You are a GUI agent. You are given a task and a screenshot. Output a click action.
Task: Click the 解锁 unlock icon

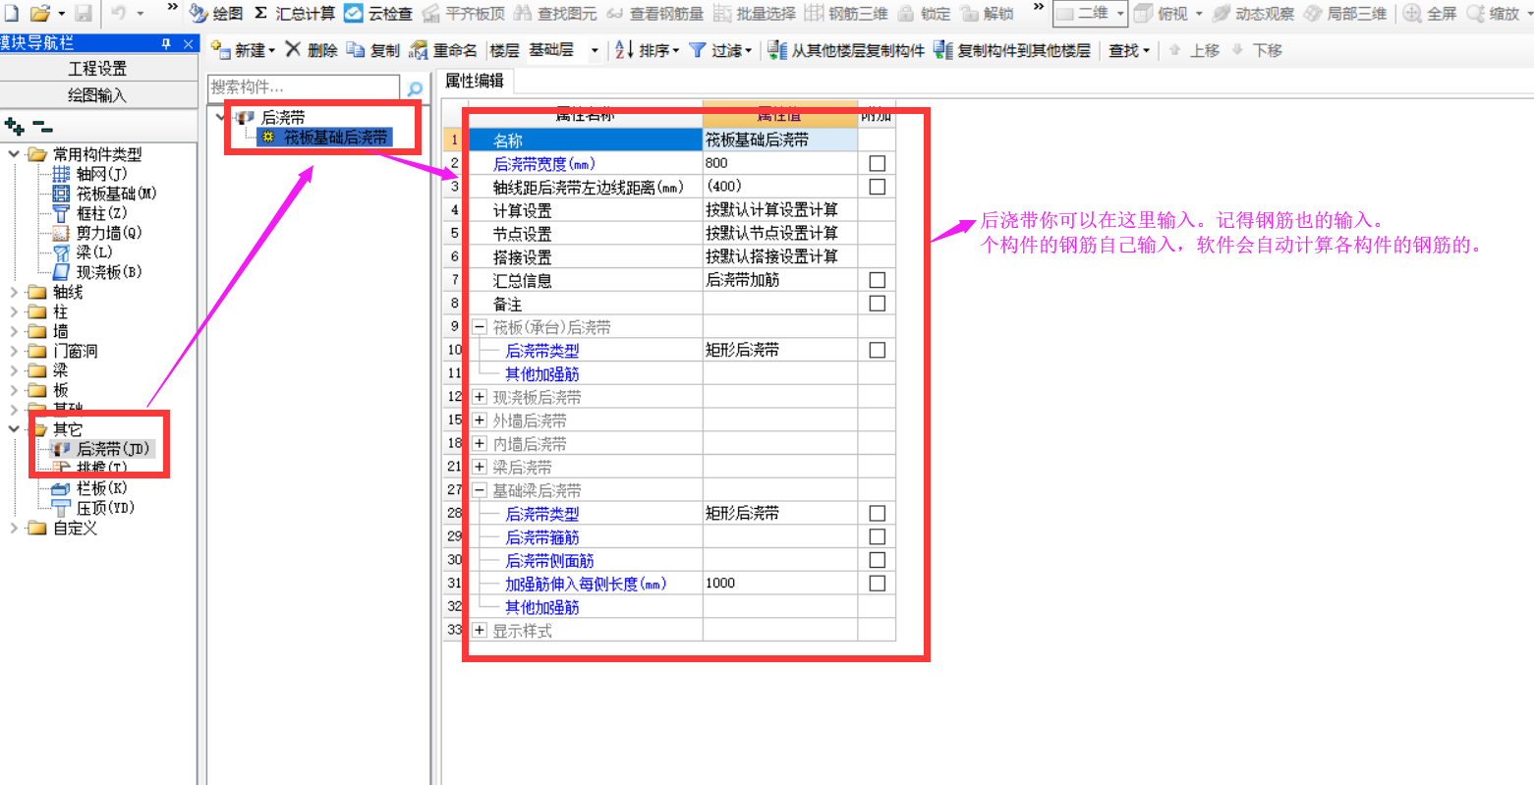click(x=987, y=13)
